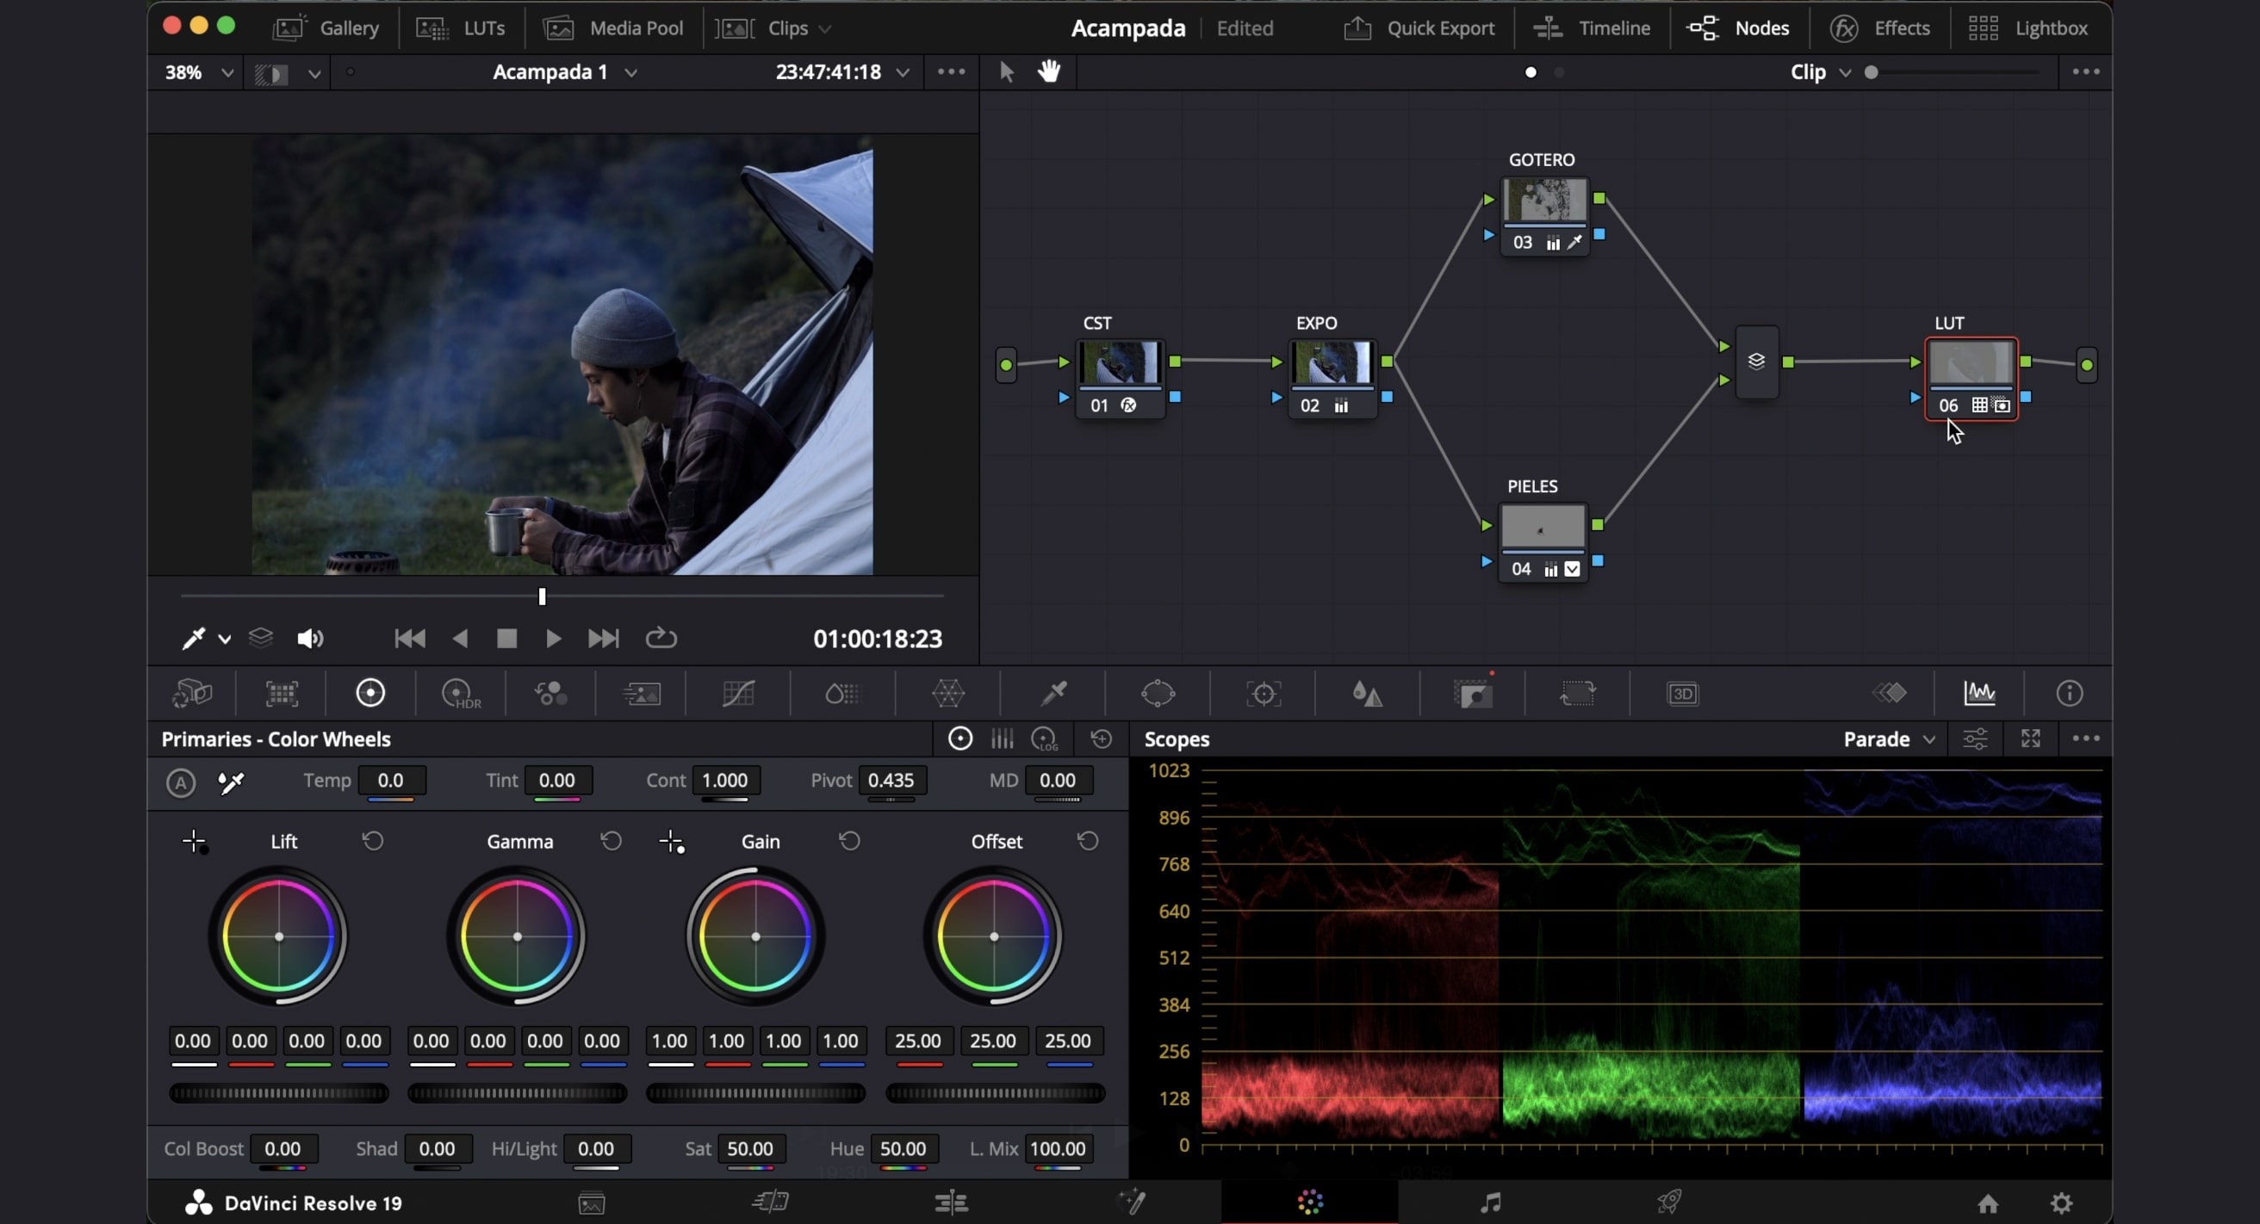Mute the viewer audio
This screenshot has width=2260, height=1224.
[310, 639]
